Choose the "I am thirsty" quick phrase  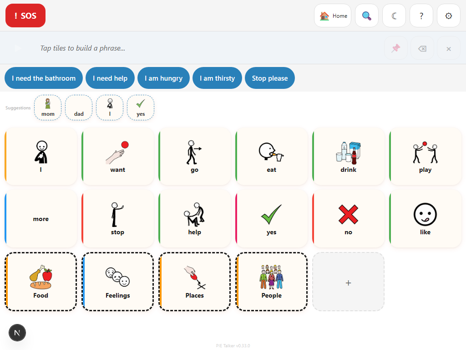point(217,78)
